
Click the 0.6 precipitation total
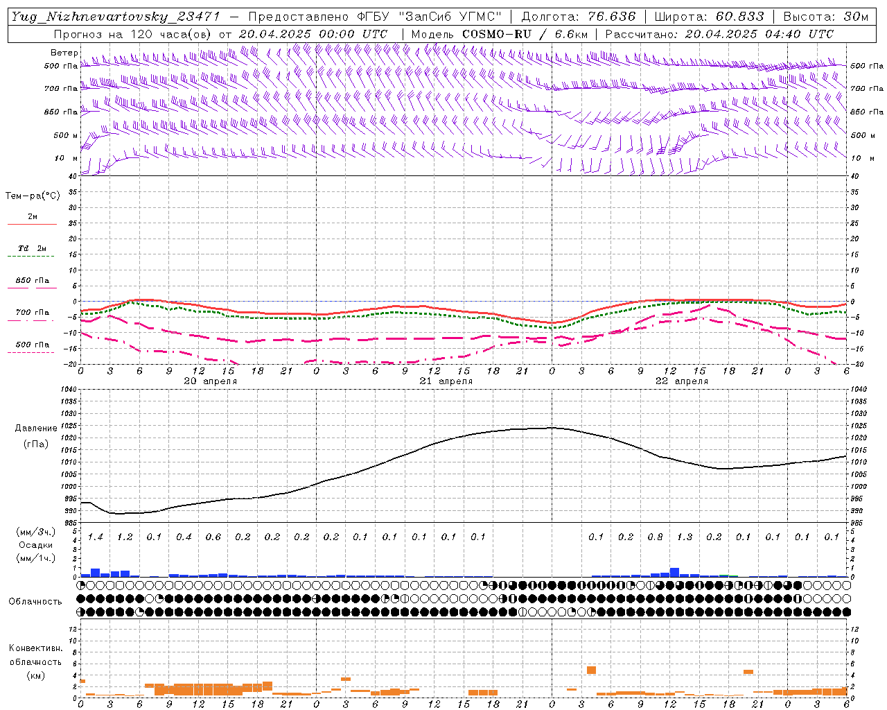[213, 537]
